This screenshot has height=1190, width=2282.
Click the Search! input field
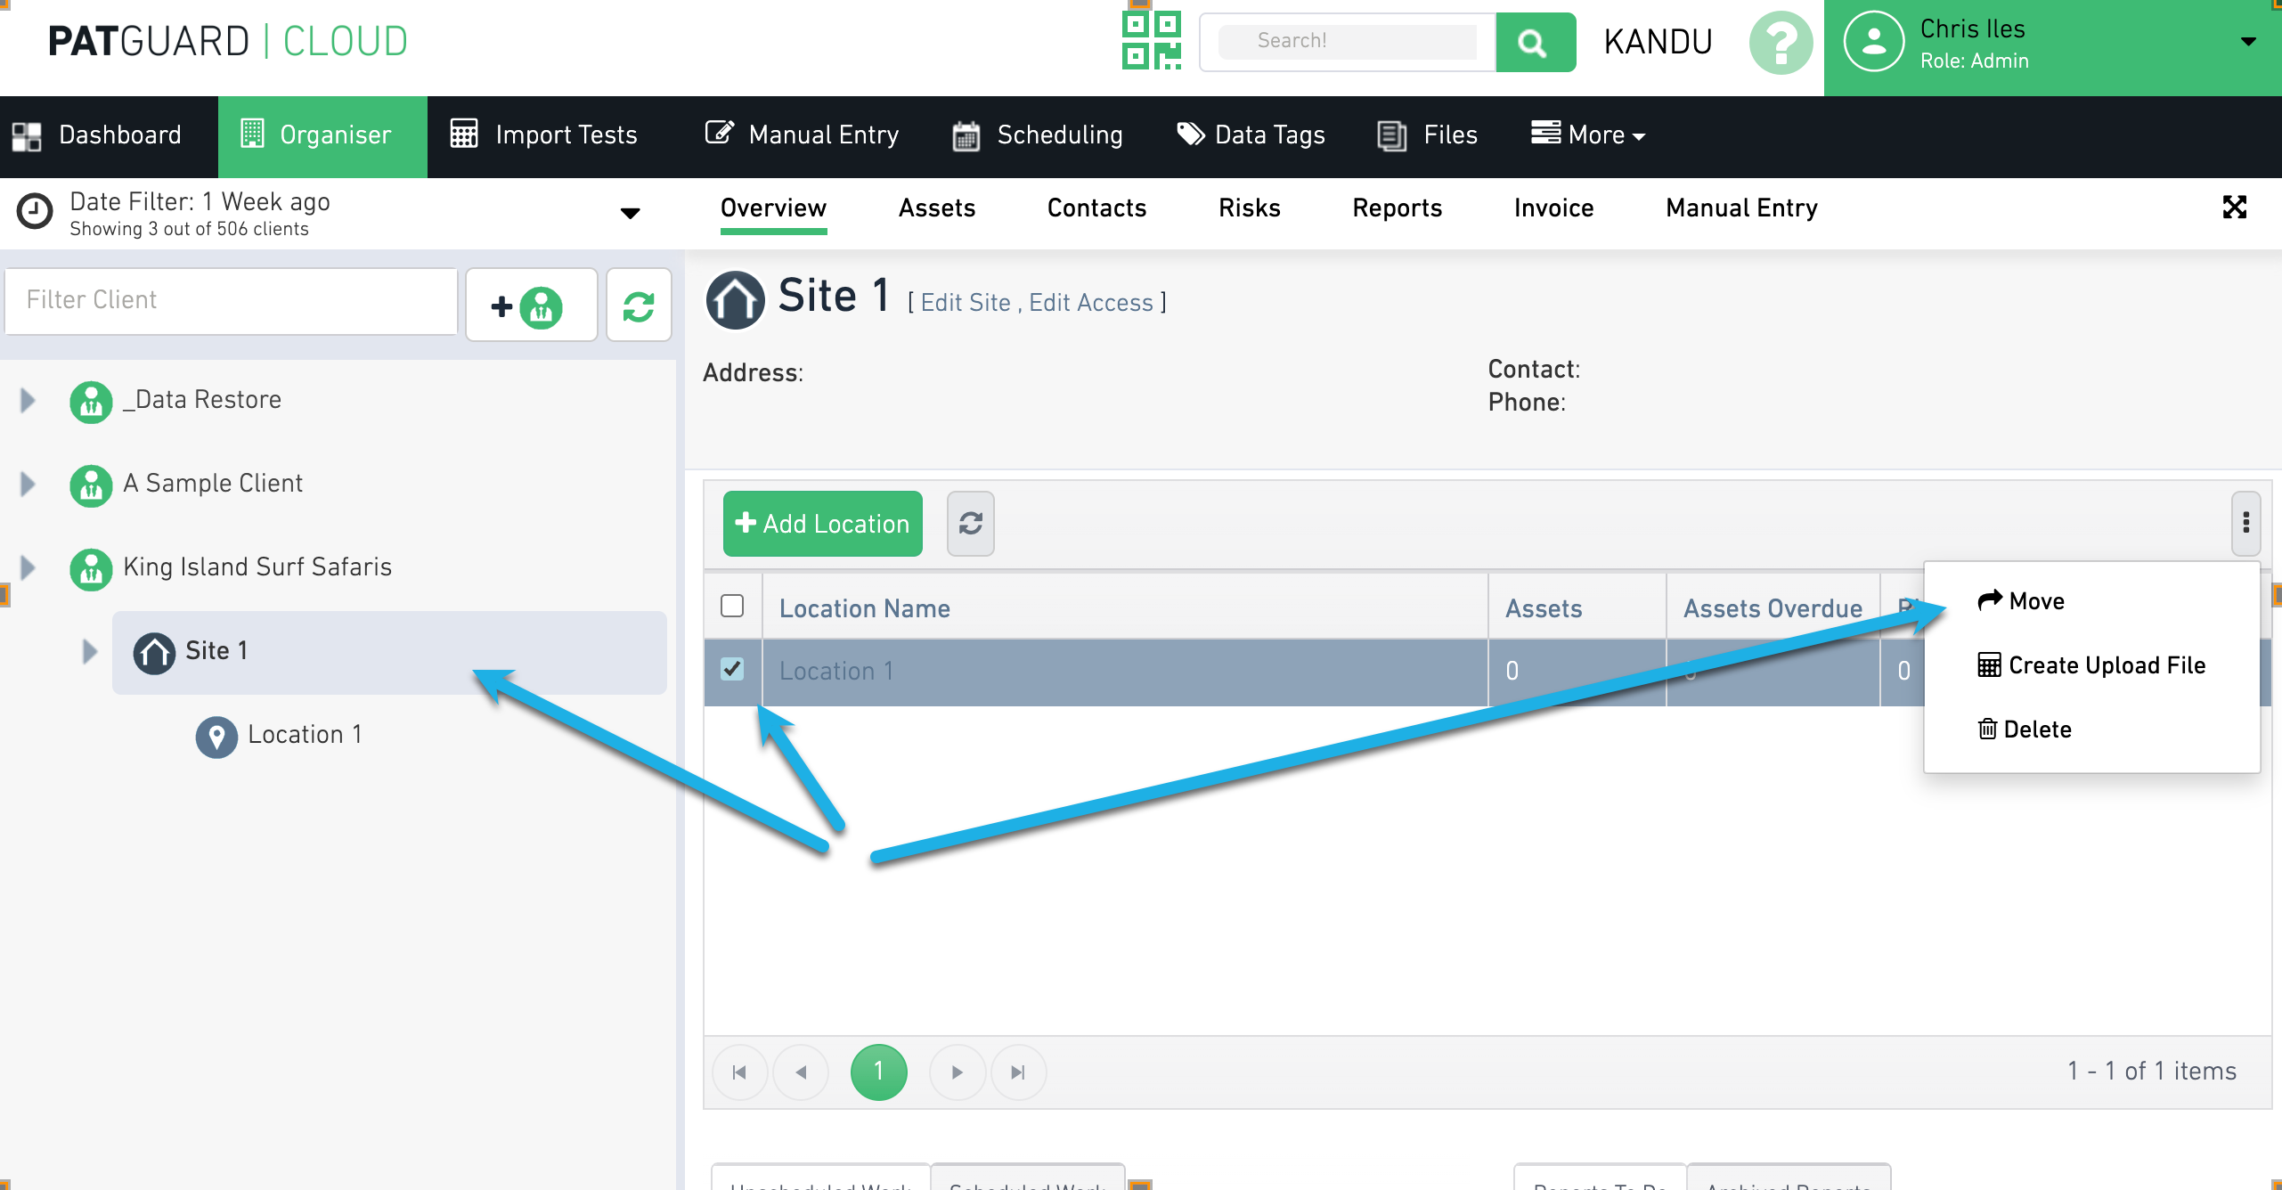coord(1348,41)
